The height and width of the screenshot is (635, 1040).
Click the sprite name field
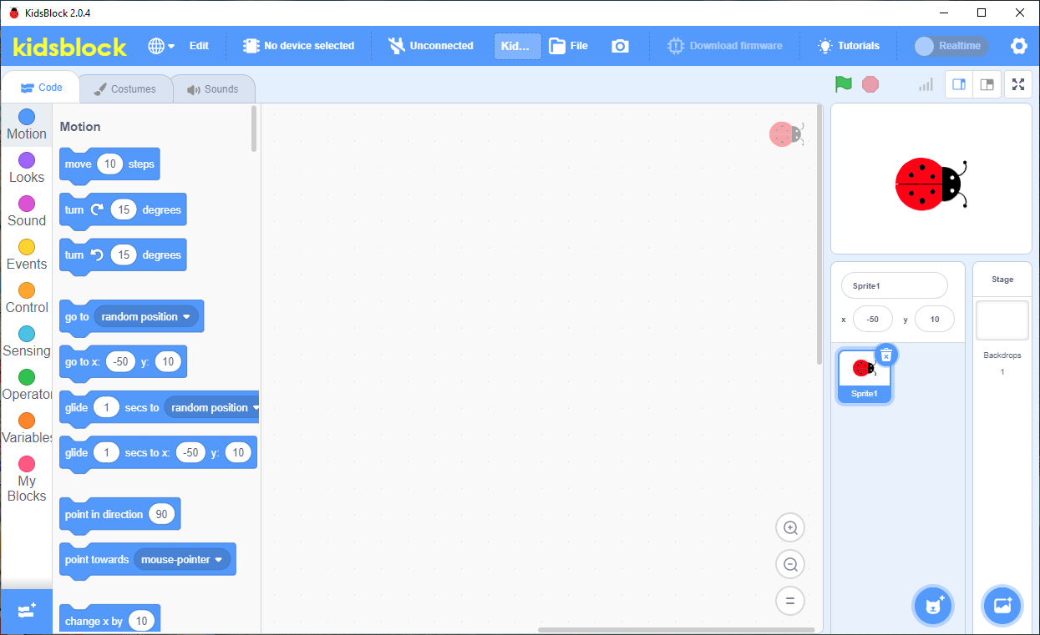pos(895,285)
